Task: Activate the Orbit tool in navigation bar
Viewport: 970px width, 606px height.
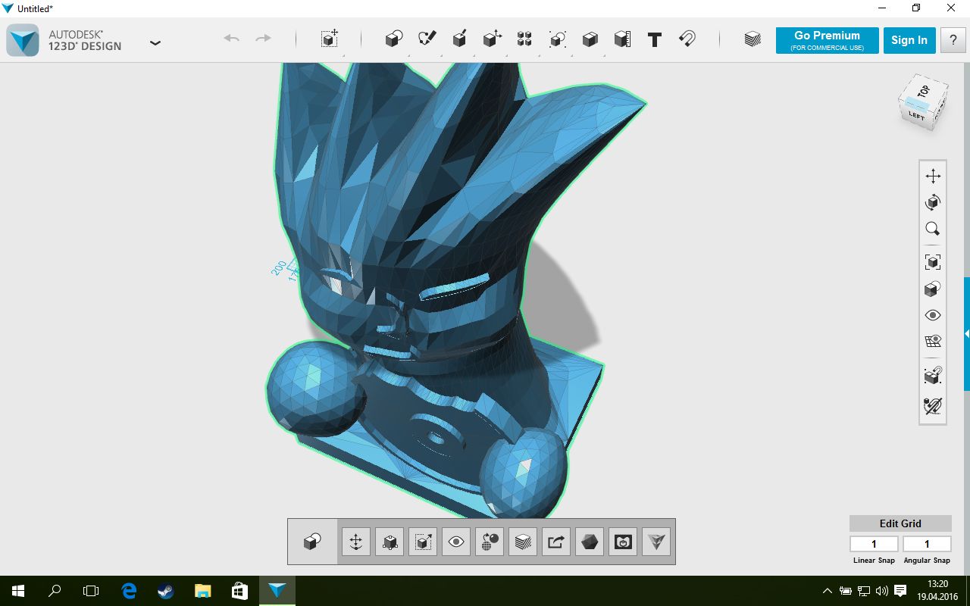Action: pyautogui.click(x=933, y=202)
